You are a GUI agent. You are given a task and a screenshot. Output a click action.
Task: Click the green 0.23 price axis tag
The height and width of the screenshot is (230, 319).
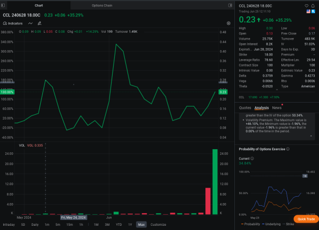pyautogui.click(x=223, y=92)
